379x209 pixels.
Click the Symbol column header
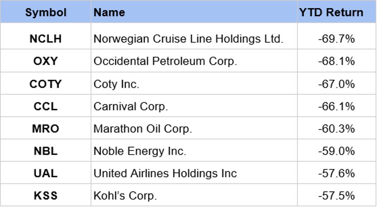(45, 12)
